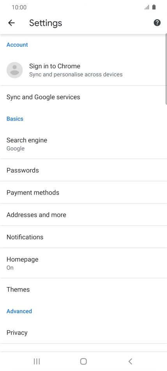Open Addresses and more
The height and width of the screenshot is (371, 167).
point(83,215)
